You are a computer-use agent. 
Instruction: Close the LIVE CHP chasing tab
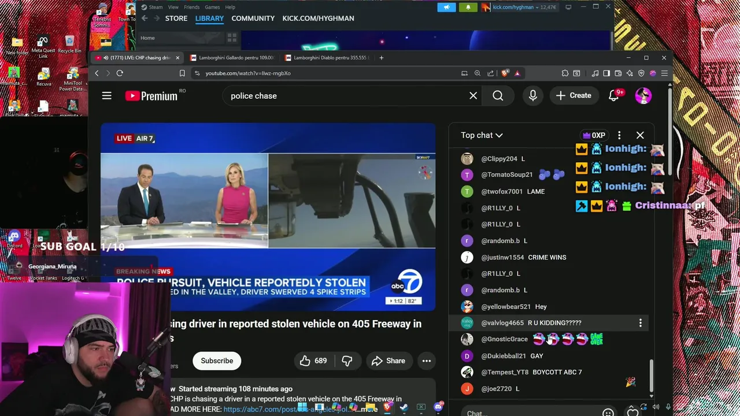[x=177, y=58]
